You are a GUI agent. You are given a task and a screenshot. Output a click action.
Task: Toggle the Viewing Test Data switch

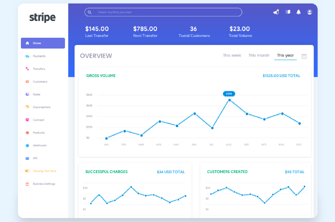pos(27,171)
